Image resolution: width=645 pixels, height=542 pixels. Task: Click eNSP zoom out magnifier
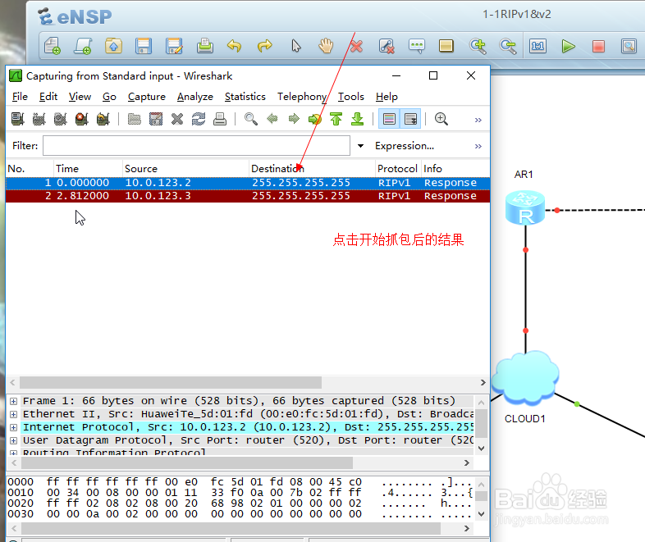tap(508, 46)
